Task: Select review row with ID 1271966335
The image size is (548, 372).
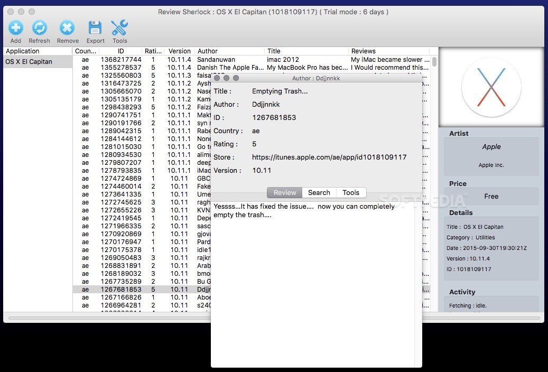Action: [142, 226]
